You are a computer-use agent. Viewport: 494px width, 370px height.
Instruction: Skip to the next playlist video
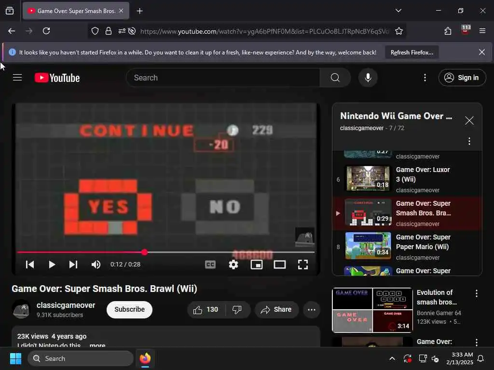[73, 264]
